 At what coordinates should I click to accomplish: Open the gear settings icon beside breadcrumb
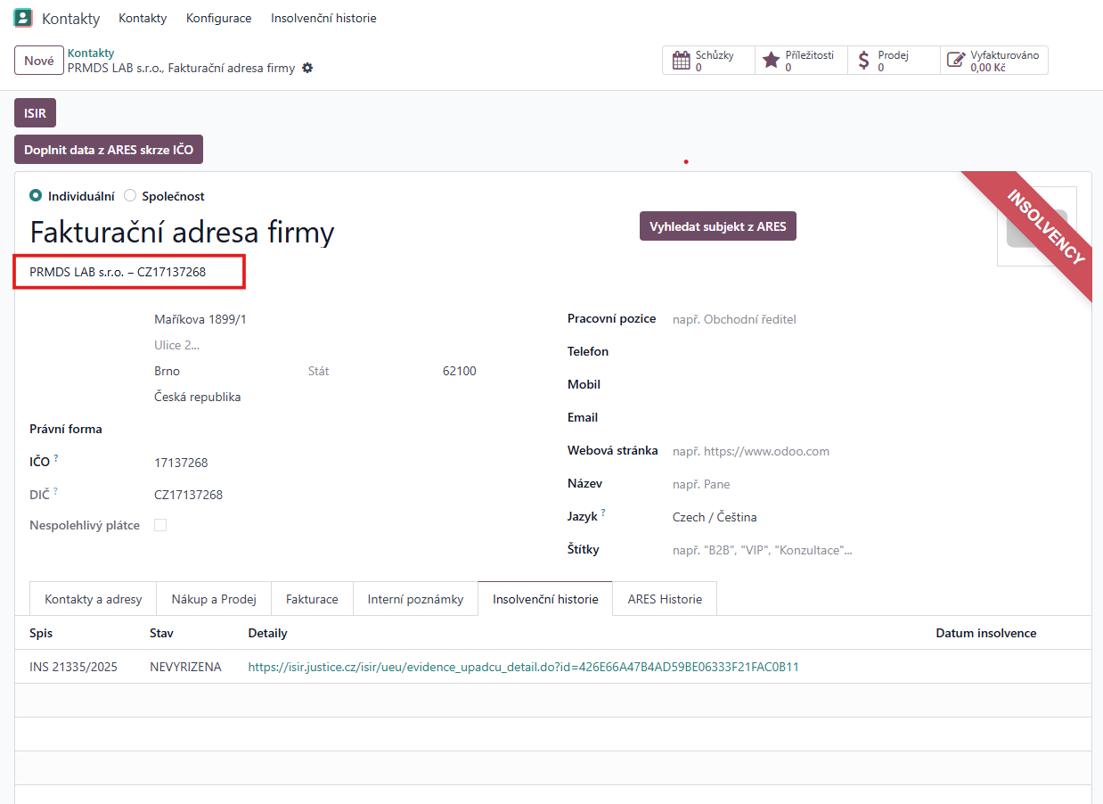pos(307,69)
